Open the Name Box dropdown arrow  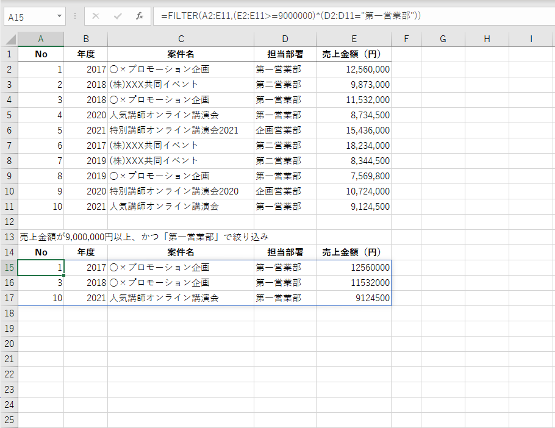pyautogui.click(x=58, y=16)
